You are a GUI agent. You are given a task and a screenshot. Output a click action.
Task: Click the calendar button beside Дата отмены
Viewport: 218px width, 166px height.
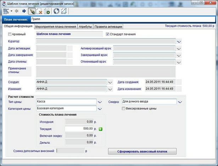(70, 62)
